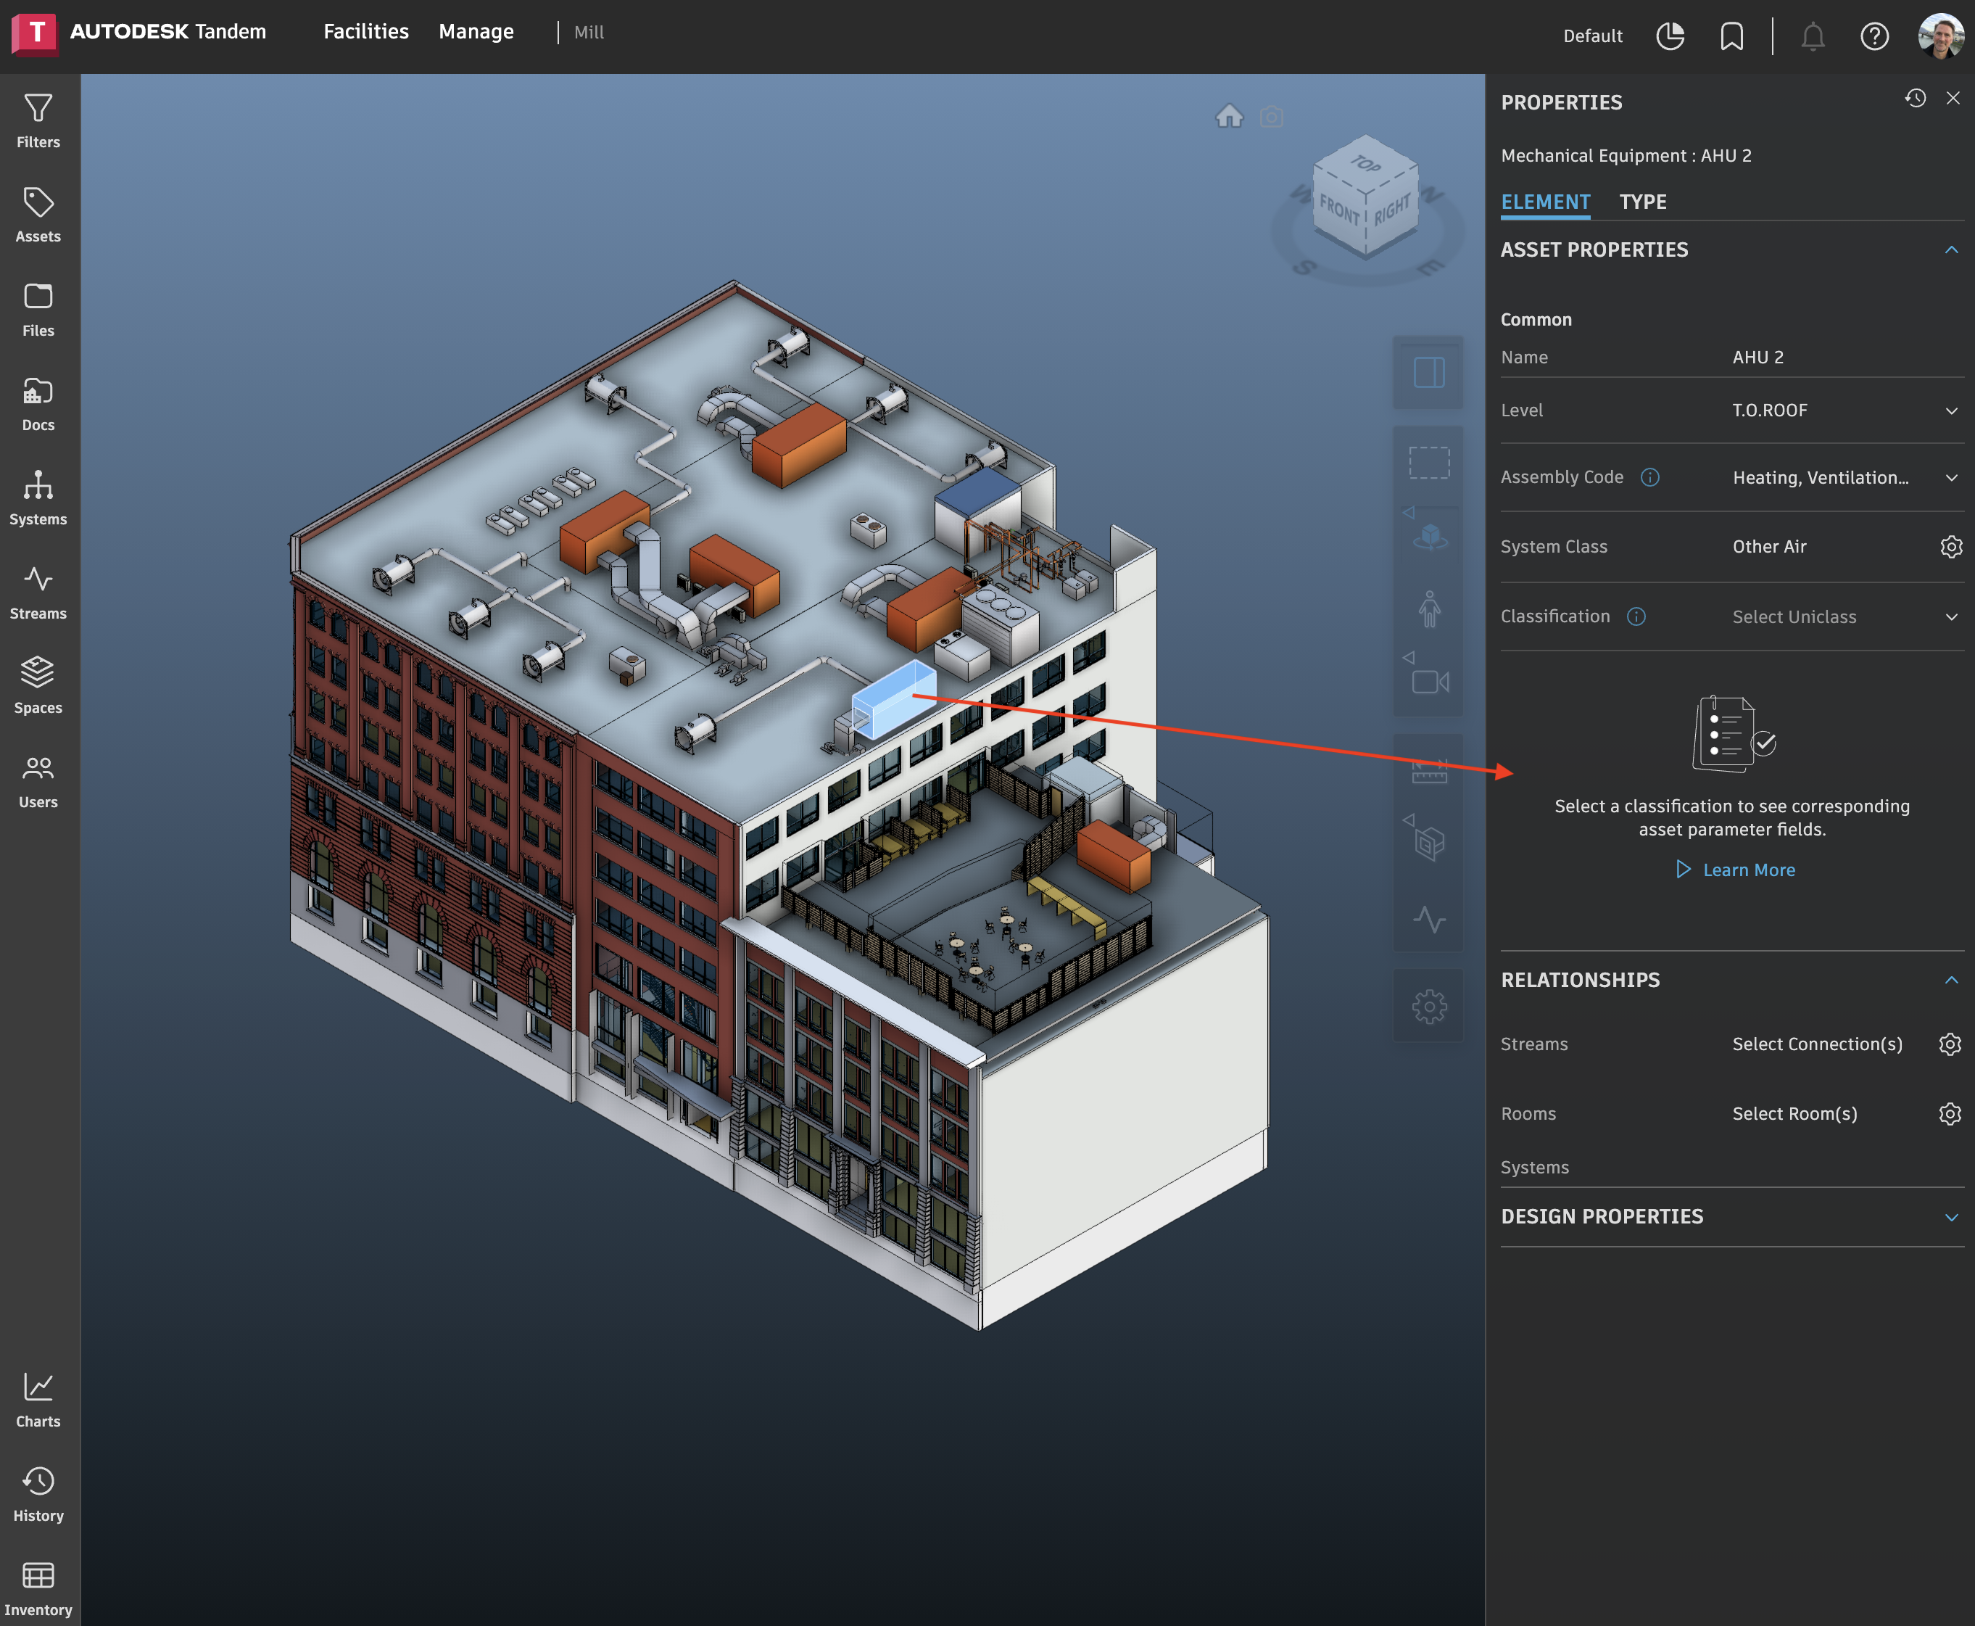Toggle the box selection tool
This screenshot has height=1626, width=1975.
[x=1428, y=463]
